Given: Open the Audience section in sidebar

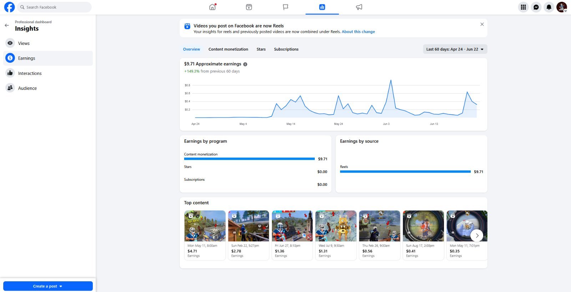Looking at the screenshot, I should click(48, 88).
